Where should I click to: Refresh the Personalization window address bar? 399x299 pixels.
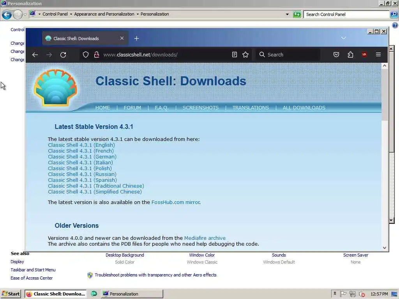(x=297, y=14)
